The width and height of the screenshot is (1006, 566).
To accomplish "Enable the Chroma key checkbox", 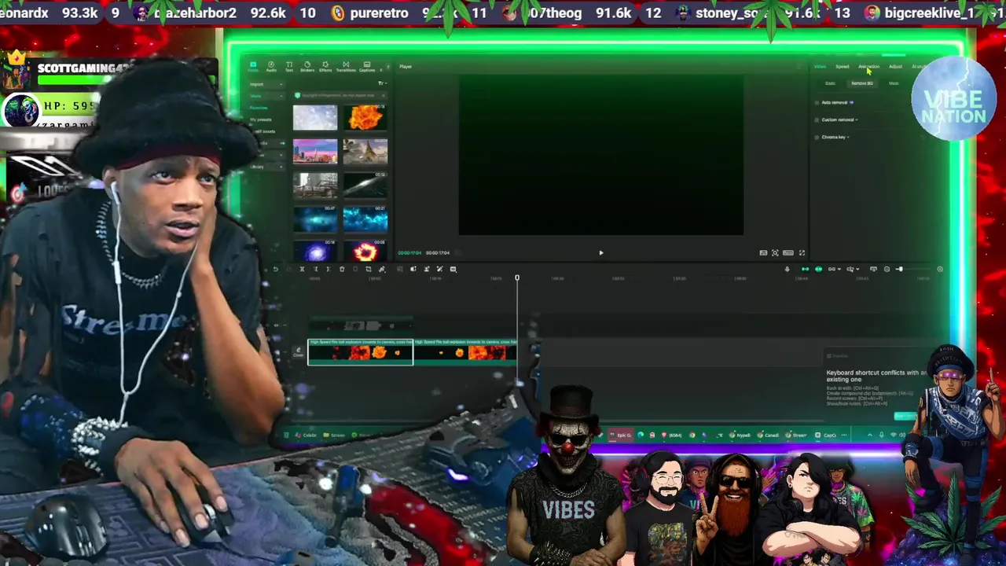I will pyautogui.click(x=817, y=138).
